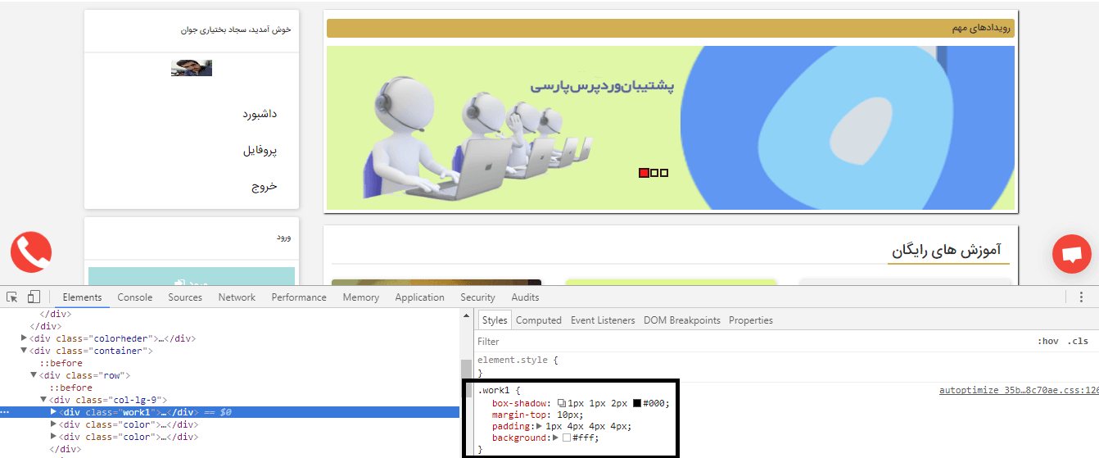This screenshot has width=1099, height=458.
Task: Open the red chat bubble widget
Action: click(1071, 253)
